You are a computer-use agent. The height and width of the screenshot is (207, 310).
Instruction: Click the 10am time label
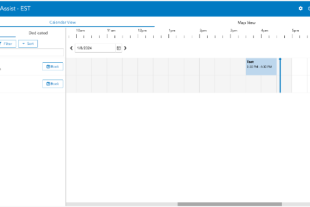point(80,30)
